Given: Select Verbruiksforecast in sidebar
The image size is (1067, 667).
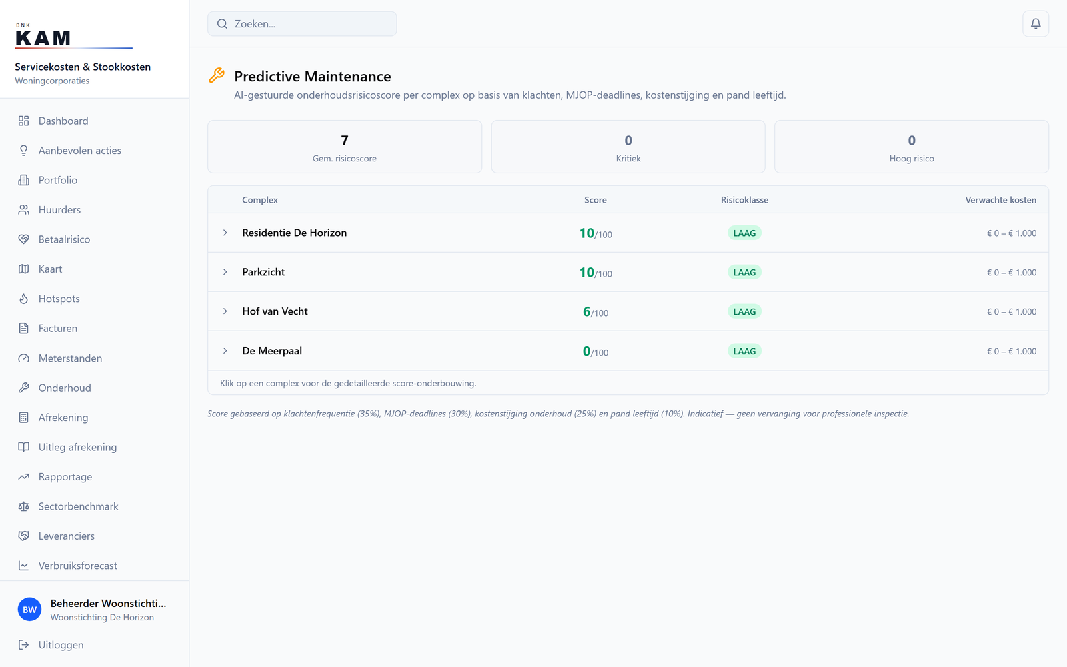Looking at the screenshot, I should pyautogui.click(x=95, y=566).
